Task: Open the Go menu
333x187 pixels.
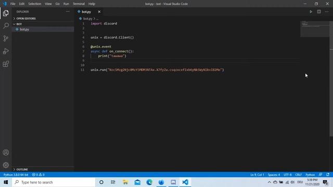Action: [58, 4]
